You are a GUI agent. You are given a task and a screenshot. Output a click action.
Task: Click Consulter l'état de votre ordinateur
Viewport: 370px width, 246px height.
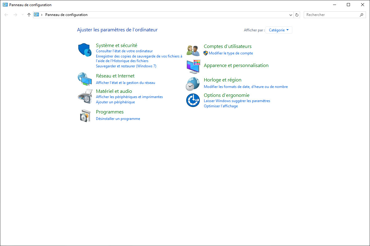[124, 51]
